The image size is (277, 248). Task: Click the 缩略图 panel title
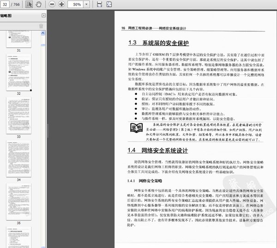pyautogui.click(x=6, y=16)
